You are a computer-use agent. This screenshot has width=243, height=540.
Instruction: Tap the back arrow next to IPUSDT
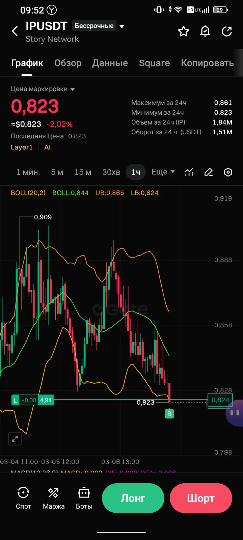(15, 31)
